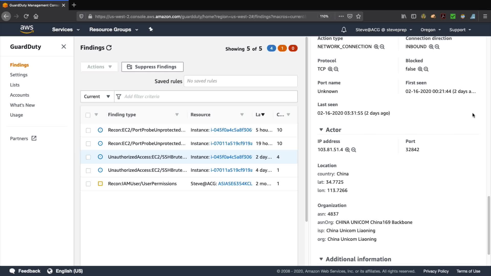
Task: Click the Suppress Findings button
Action: (152, 67)
